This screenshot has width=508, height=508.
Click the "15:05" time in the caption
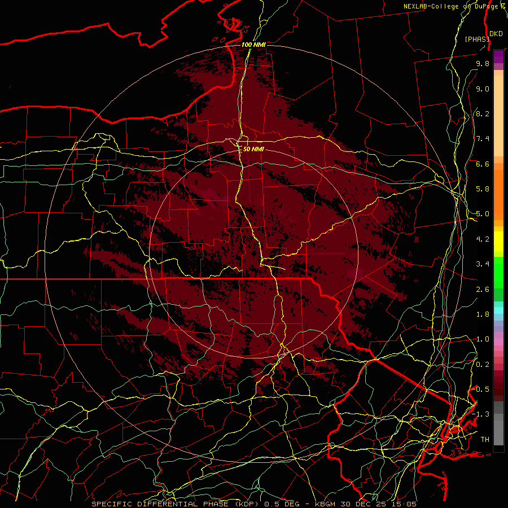(403, 504)
